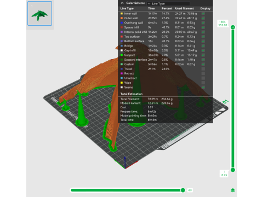Click the 1304 layer label at slider top
This screenshot has height=197, width=263.
point(222,22)
